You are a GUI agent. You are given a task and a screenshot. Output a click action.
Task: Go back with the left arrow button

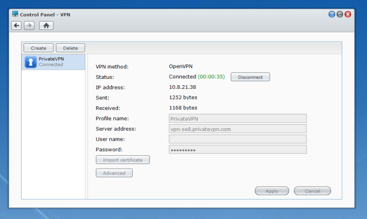coord(17,26)
